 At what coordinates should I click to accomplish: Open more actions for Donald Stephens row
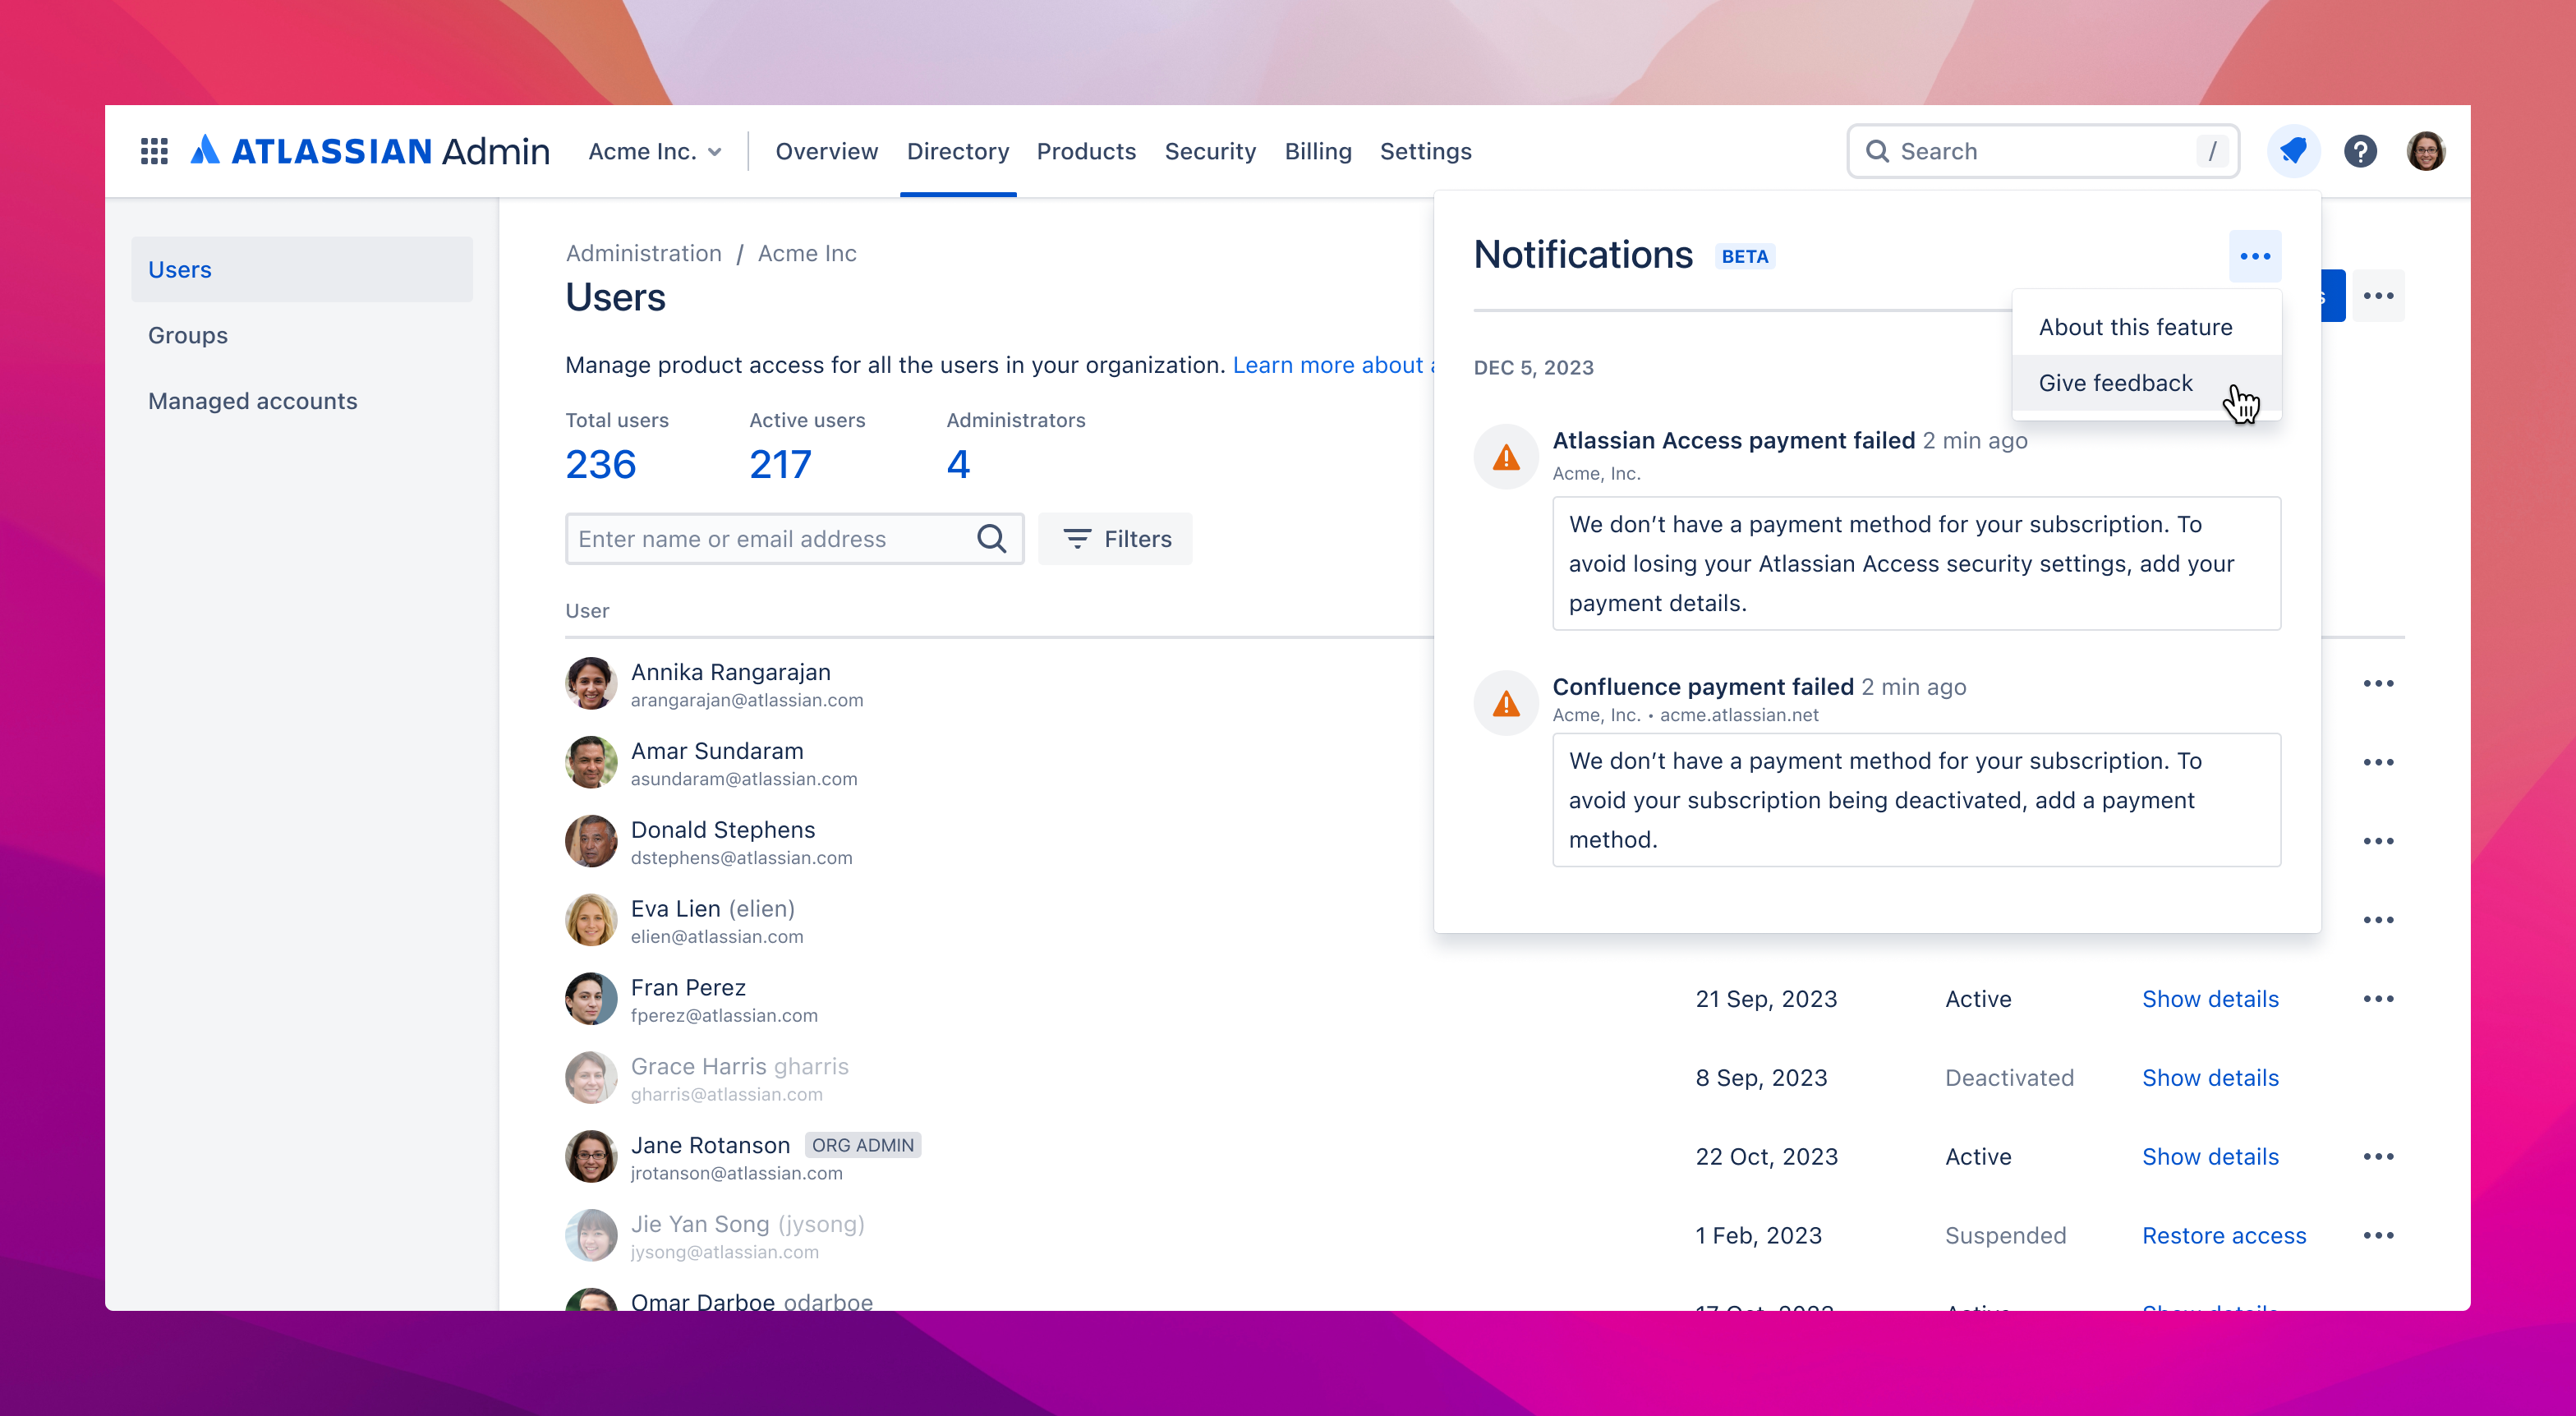pos(2378,842)
